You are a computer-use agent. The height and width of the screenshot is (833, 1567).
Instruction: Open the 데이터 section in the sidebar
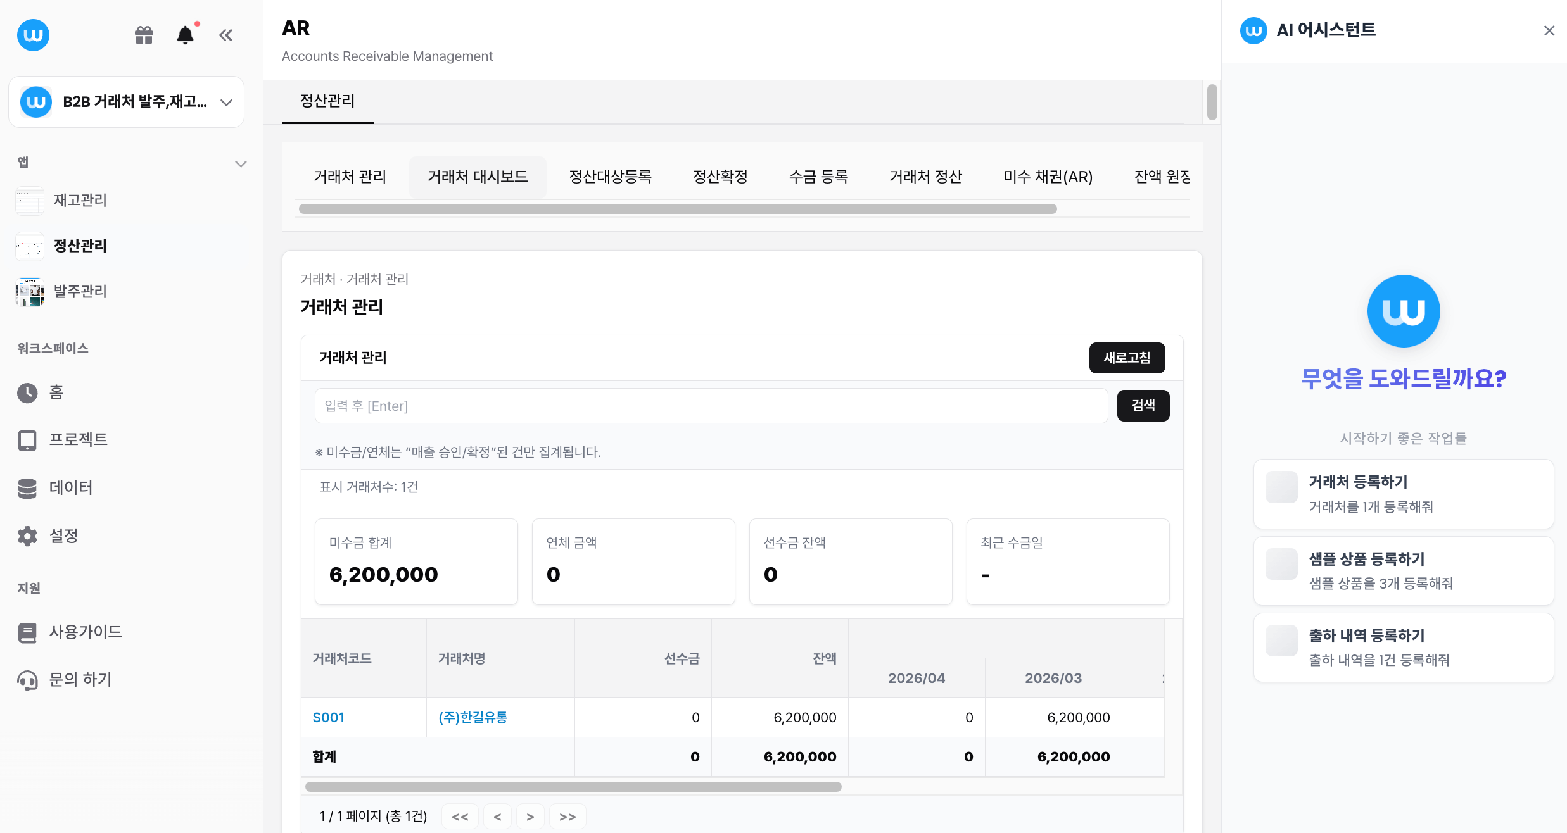coord(71,488)
